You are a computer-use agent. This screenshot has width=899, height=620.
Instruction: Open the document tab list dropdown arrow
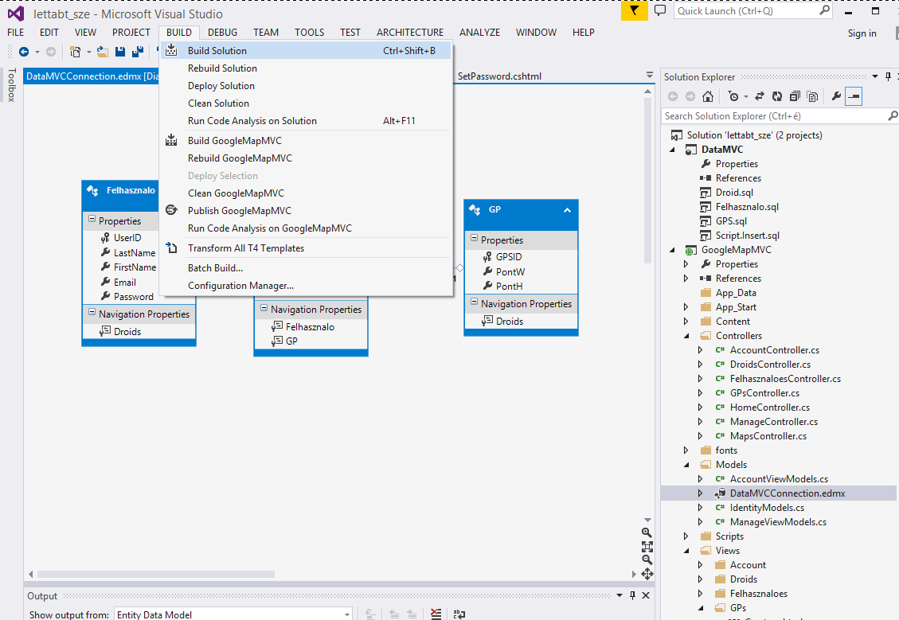point(650,75)
